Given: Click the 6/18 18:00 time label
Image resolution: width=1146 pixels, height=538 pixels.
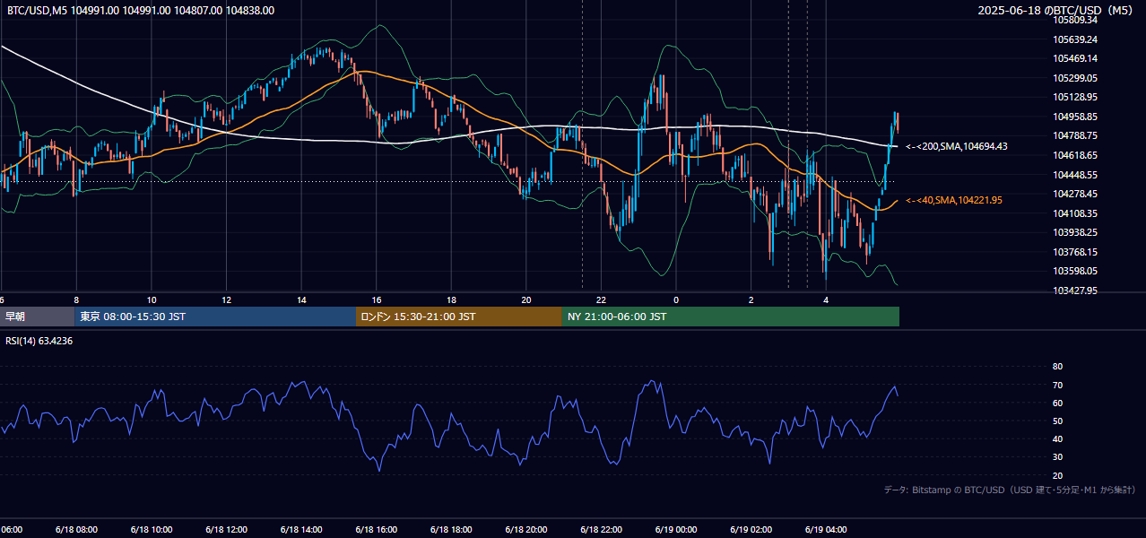Looking at the screenshot, I should [x=451, y=530].
